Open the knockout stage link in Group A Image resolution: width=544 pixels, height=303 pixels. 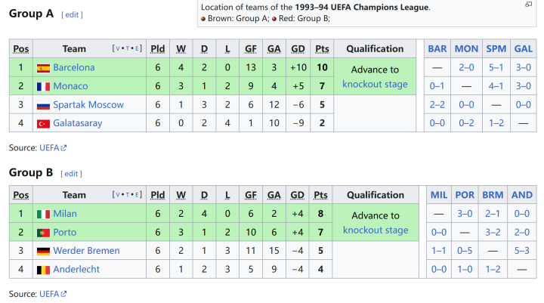[375, 85]
